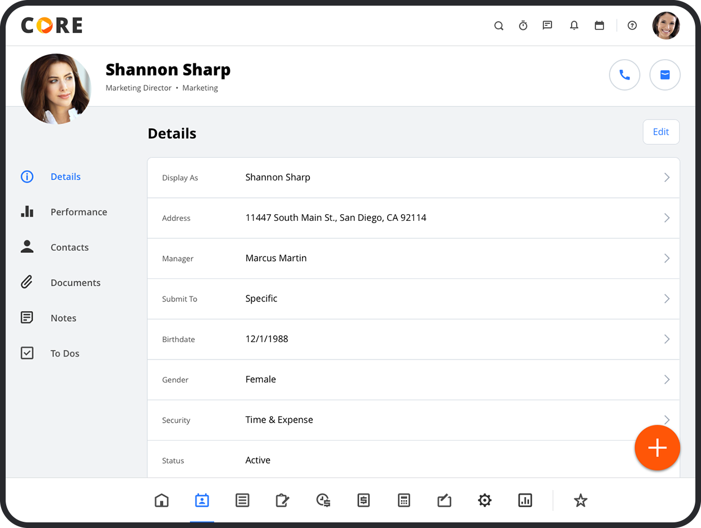Open Favorites star in bottom bar

pyautogui.click(x=580, y=500)
